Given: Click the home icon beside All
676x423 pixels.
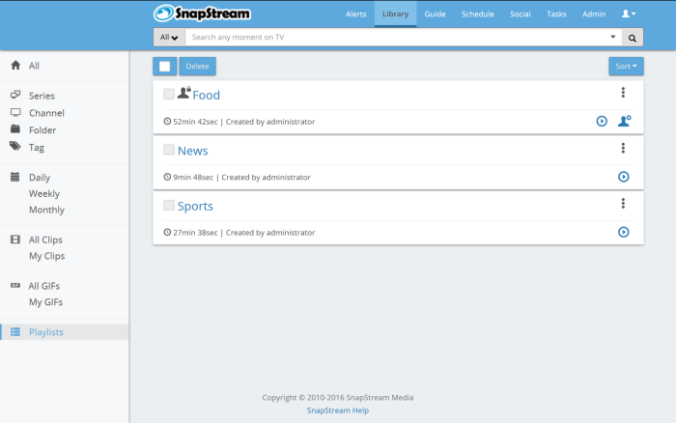Looking at the screenshot, I should point(15,65).
